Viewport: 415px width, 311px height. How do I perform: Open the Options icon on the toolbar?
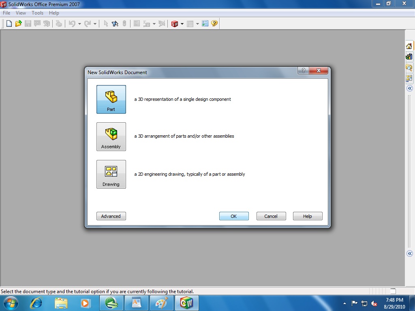click(x=205, y=23)
